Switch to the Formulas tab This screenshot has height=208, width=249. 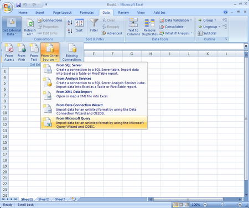tap(87, 13)
